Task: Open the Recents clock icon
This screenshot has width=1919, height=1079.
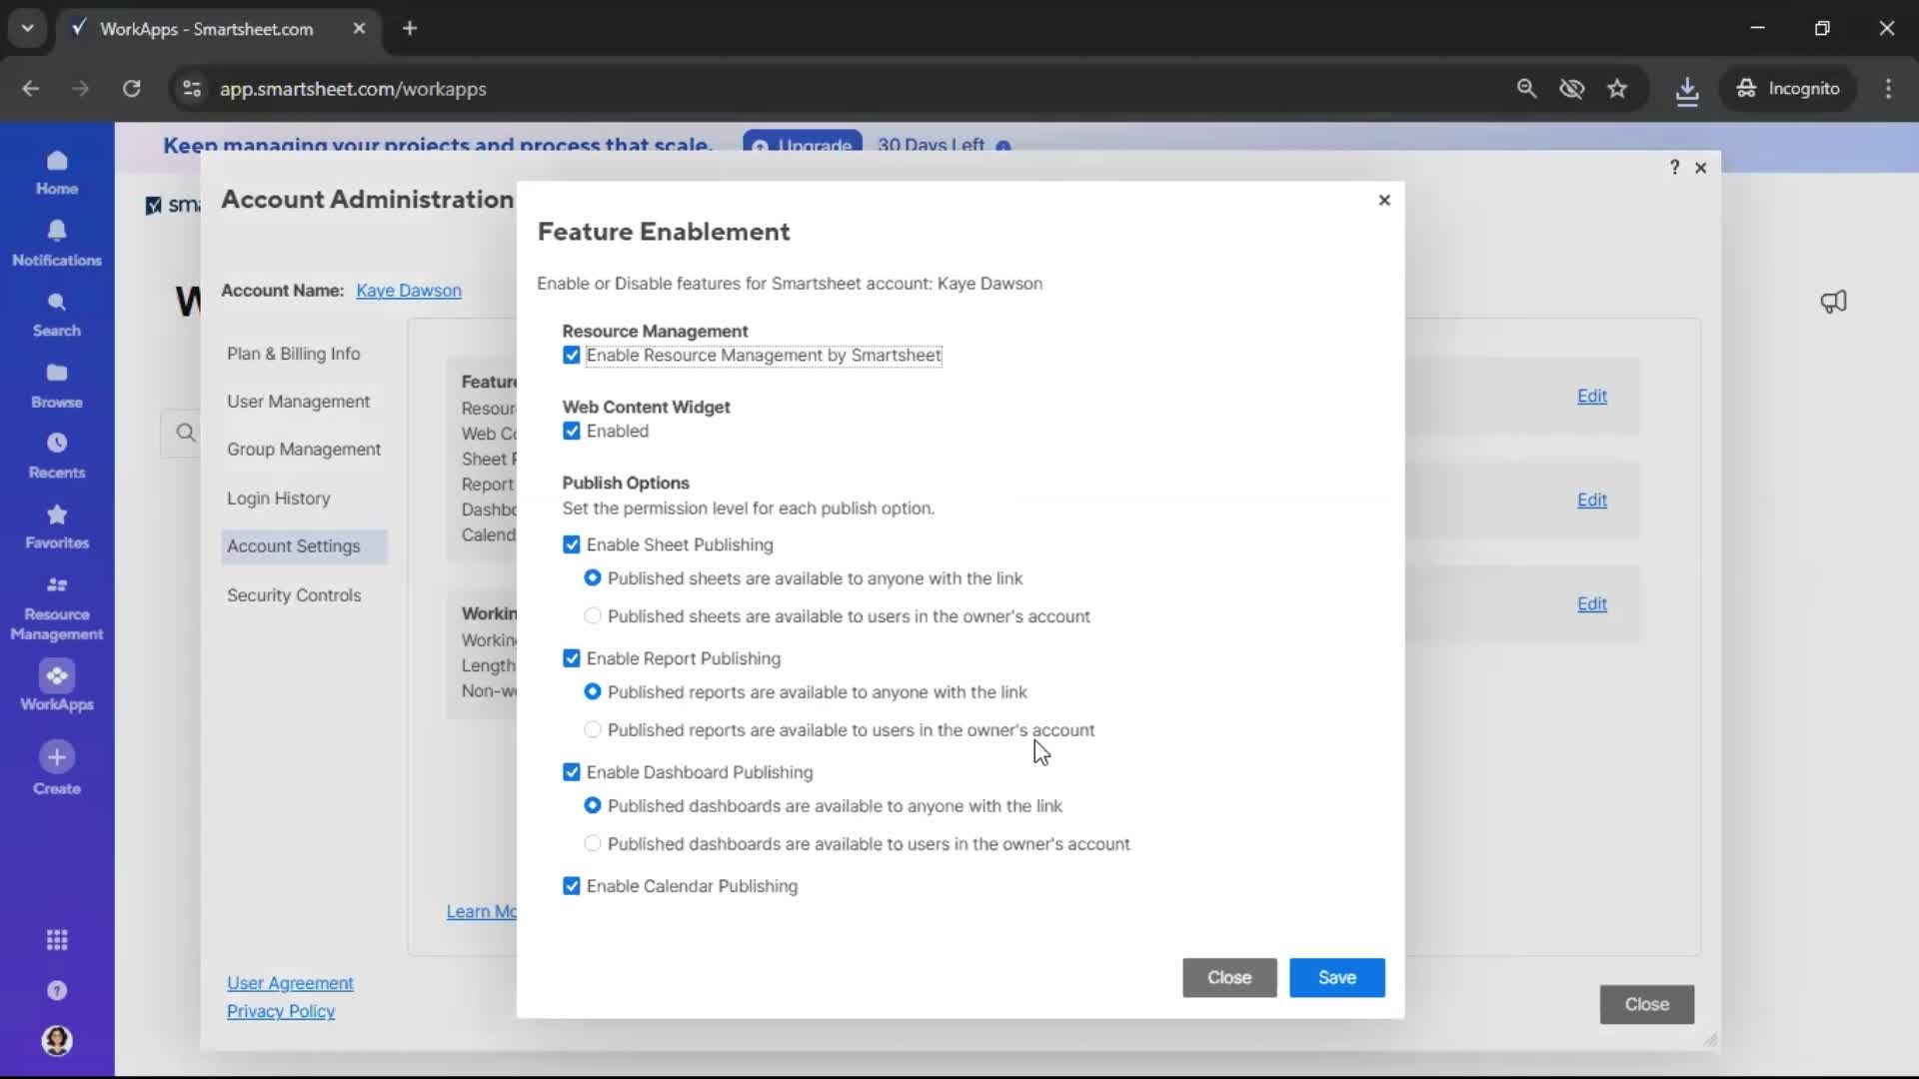Action: 57,444
